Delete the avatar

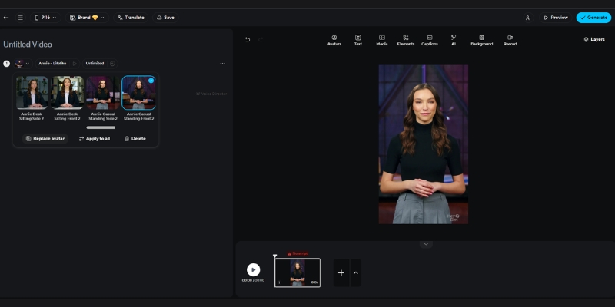tap(135, 139)
